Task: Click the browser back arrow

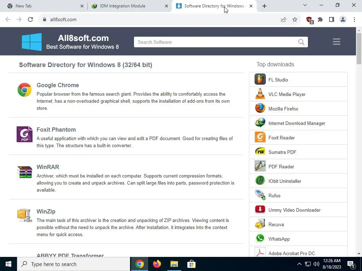Action: (x=8, y=20)
